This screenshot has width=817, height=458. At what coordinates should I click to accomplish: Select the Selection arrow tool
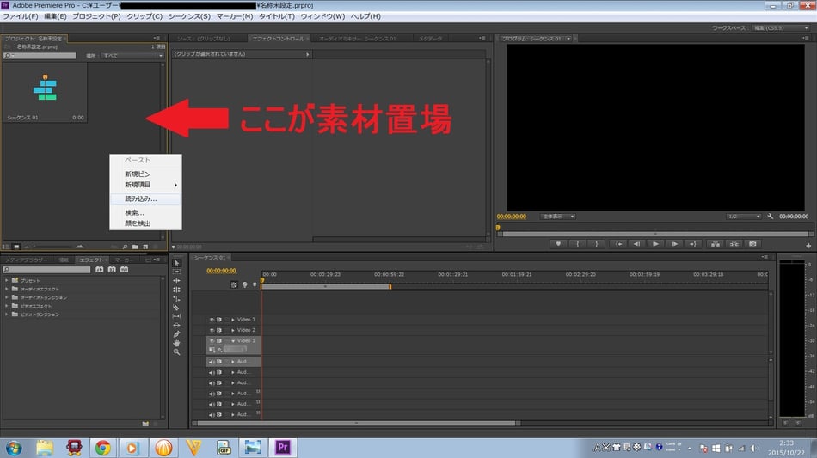pyautogui.click(x=176, y=263)
